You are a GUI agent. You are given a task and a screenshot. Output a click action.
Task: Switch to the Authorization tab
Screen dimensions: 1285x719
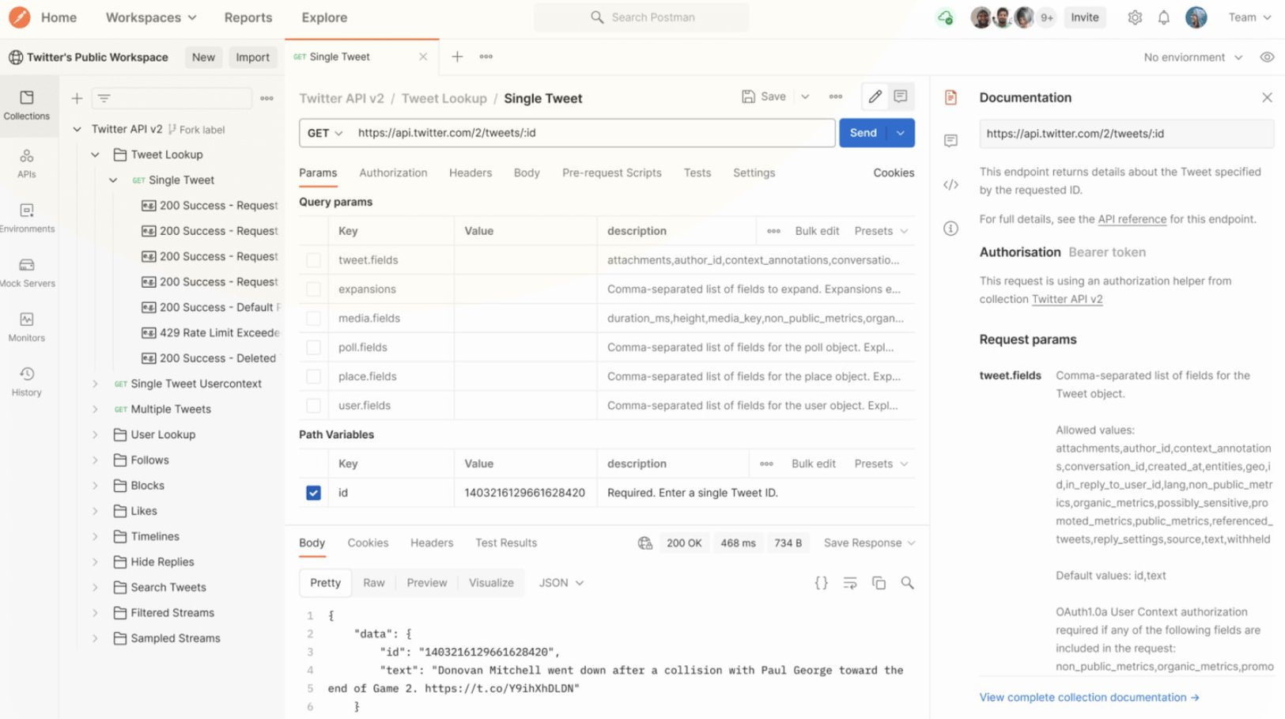(393, 172)
